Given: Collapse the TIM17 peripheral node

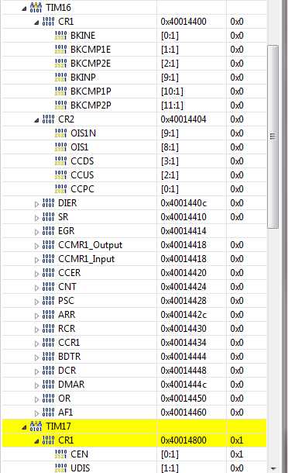Looking at the screenshot, I should [x=24, y=428].
